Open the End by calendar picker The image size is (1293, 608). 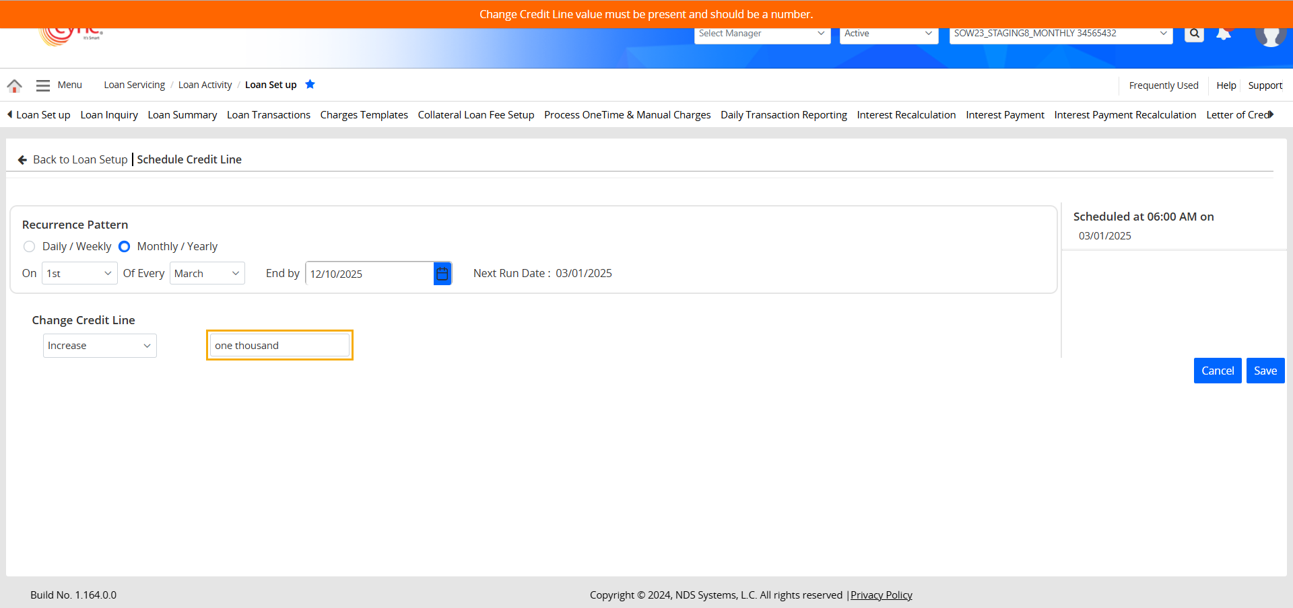442,274
